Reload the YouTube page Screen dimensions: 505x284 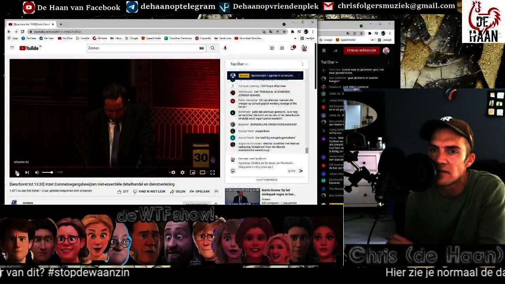coord(22,32)
